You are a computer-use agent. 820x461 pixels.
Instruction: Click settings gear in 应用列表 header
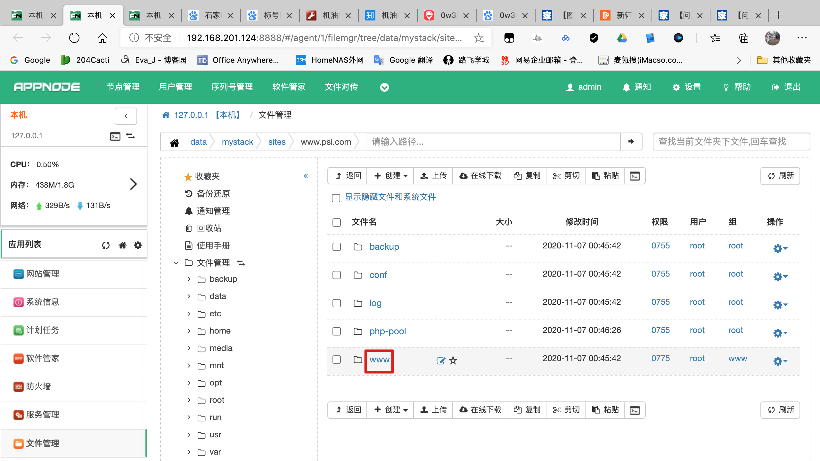[x=138, y=245]
